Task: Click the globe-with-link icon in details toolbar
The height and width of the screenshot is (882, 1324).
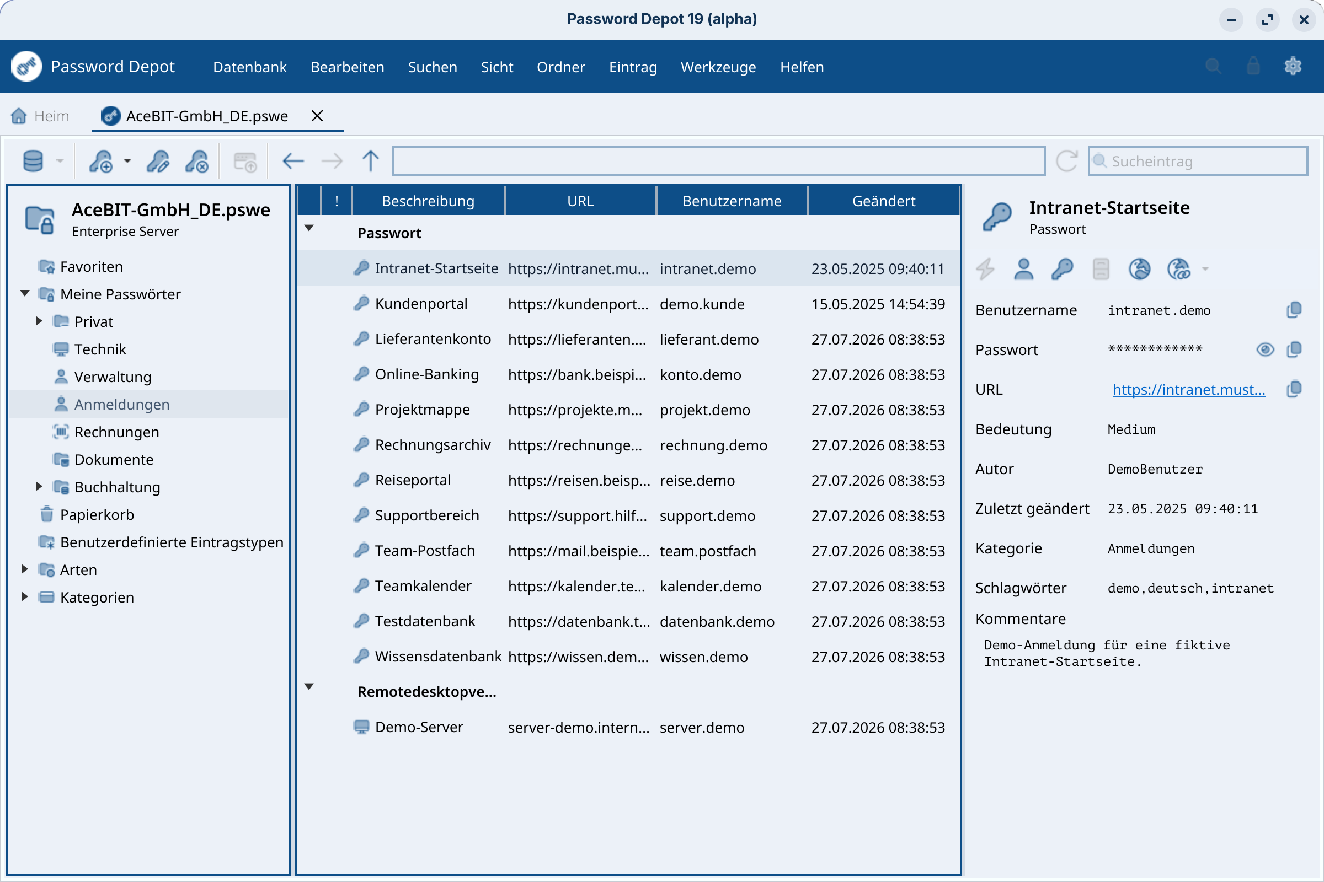Action: [1179, 269]
